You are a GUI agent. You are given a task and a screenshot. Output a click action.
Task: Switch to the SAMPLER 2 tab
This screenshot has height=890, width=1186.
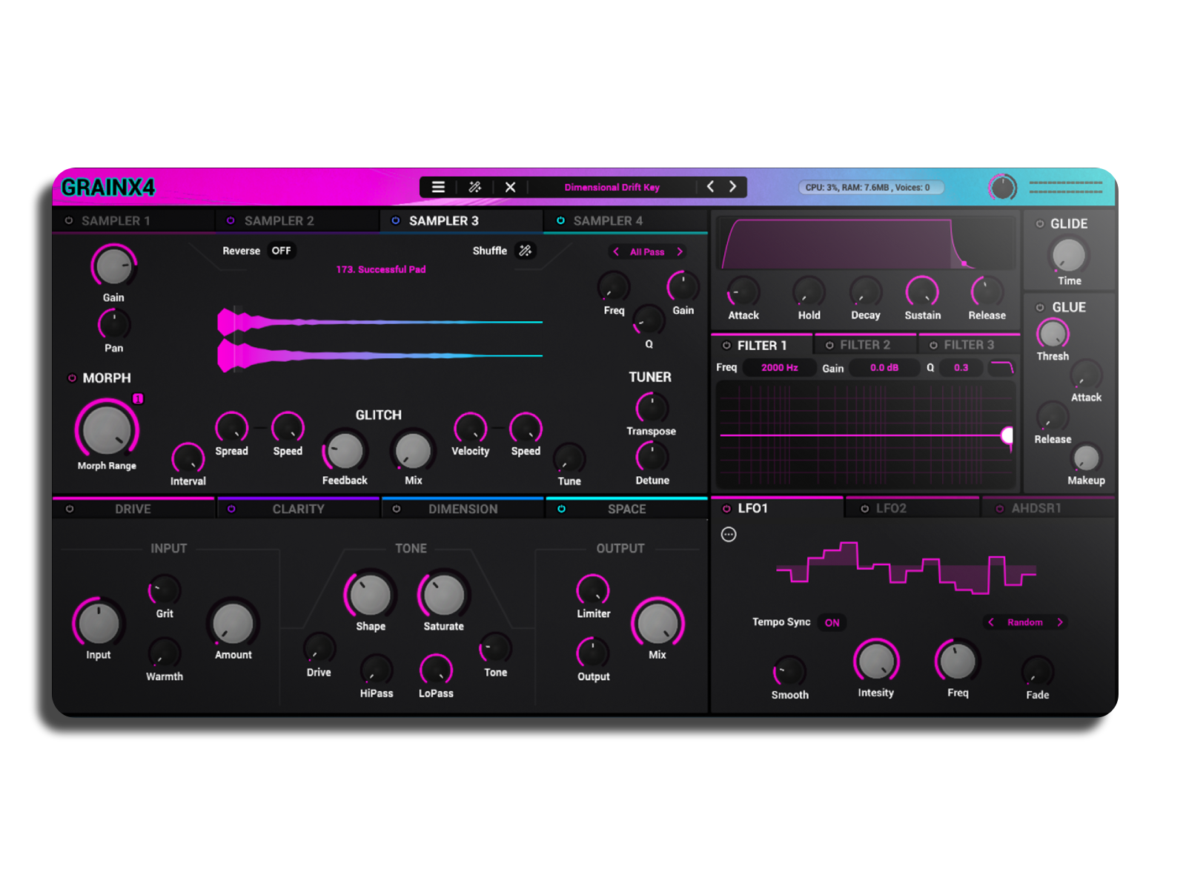coord(279,221)
